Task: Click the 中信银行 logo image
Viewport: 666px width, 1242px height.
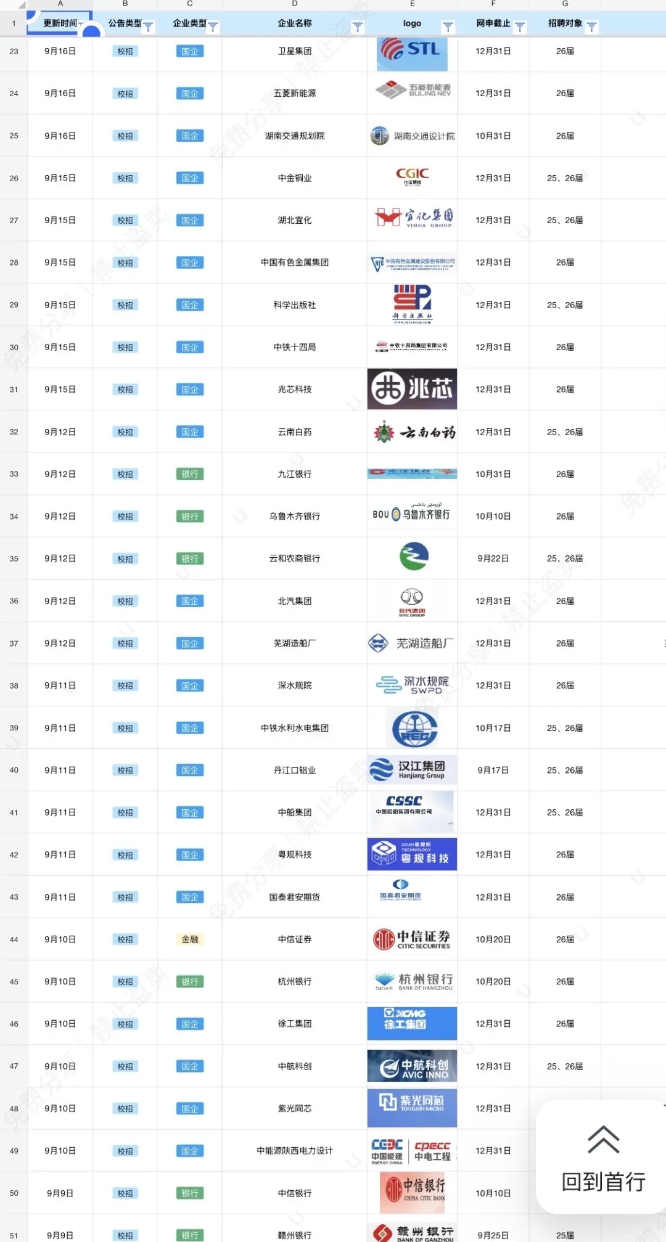Action: point(412,1193)
